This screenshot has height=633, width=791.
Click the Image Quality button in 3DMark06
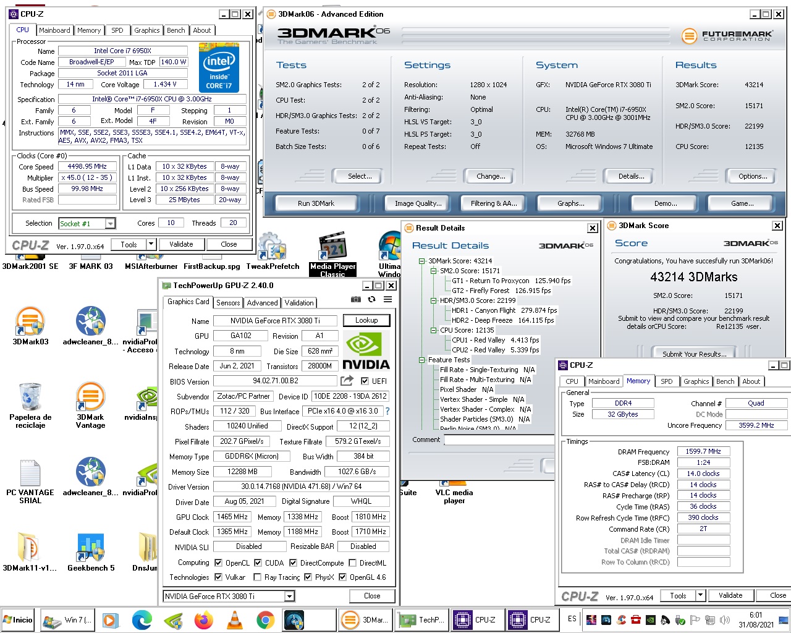click(418, 203)
